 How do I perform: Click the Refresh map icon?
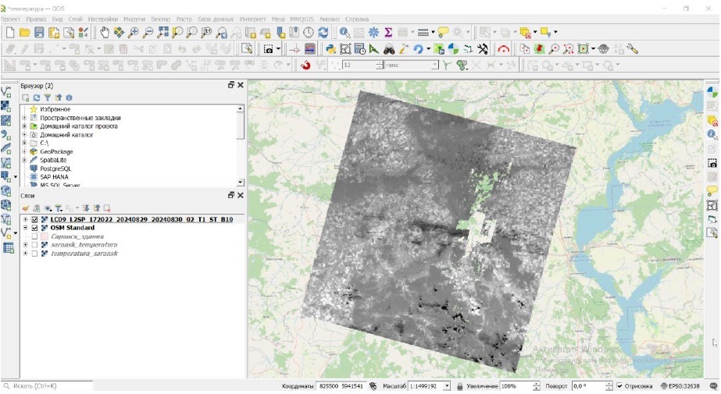(x=323, y=33)
